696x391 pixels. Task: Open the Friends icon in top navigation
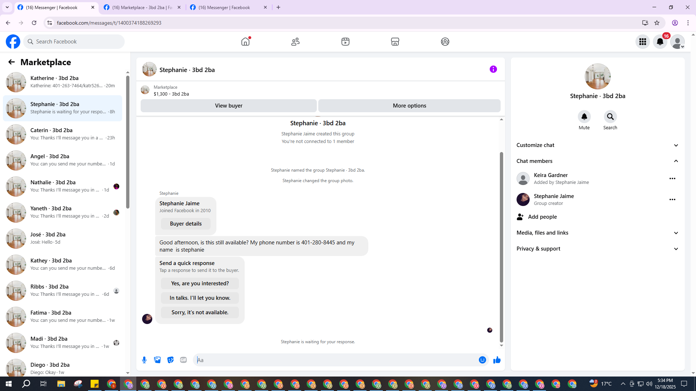pyautogui.click(x=295, y=42)
